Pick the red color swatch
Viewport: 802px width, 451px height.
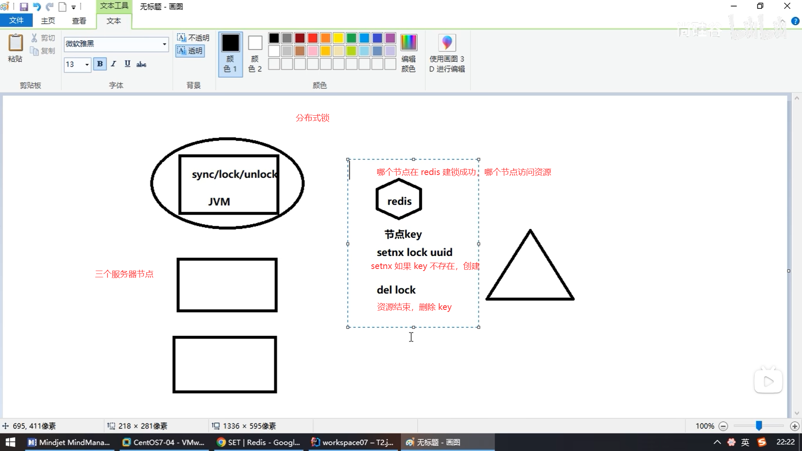click(x=312, y=38)
